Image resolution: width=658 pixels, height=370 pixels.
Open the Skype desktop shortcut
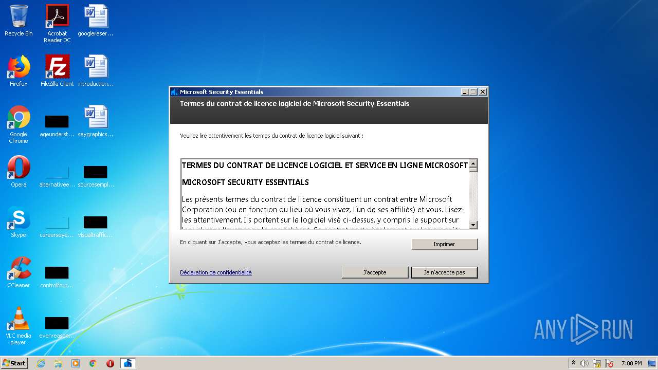(x=19, y=222)
